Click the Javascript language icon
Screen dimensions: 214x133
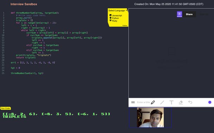pos(111,15)
